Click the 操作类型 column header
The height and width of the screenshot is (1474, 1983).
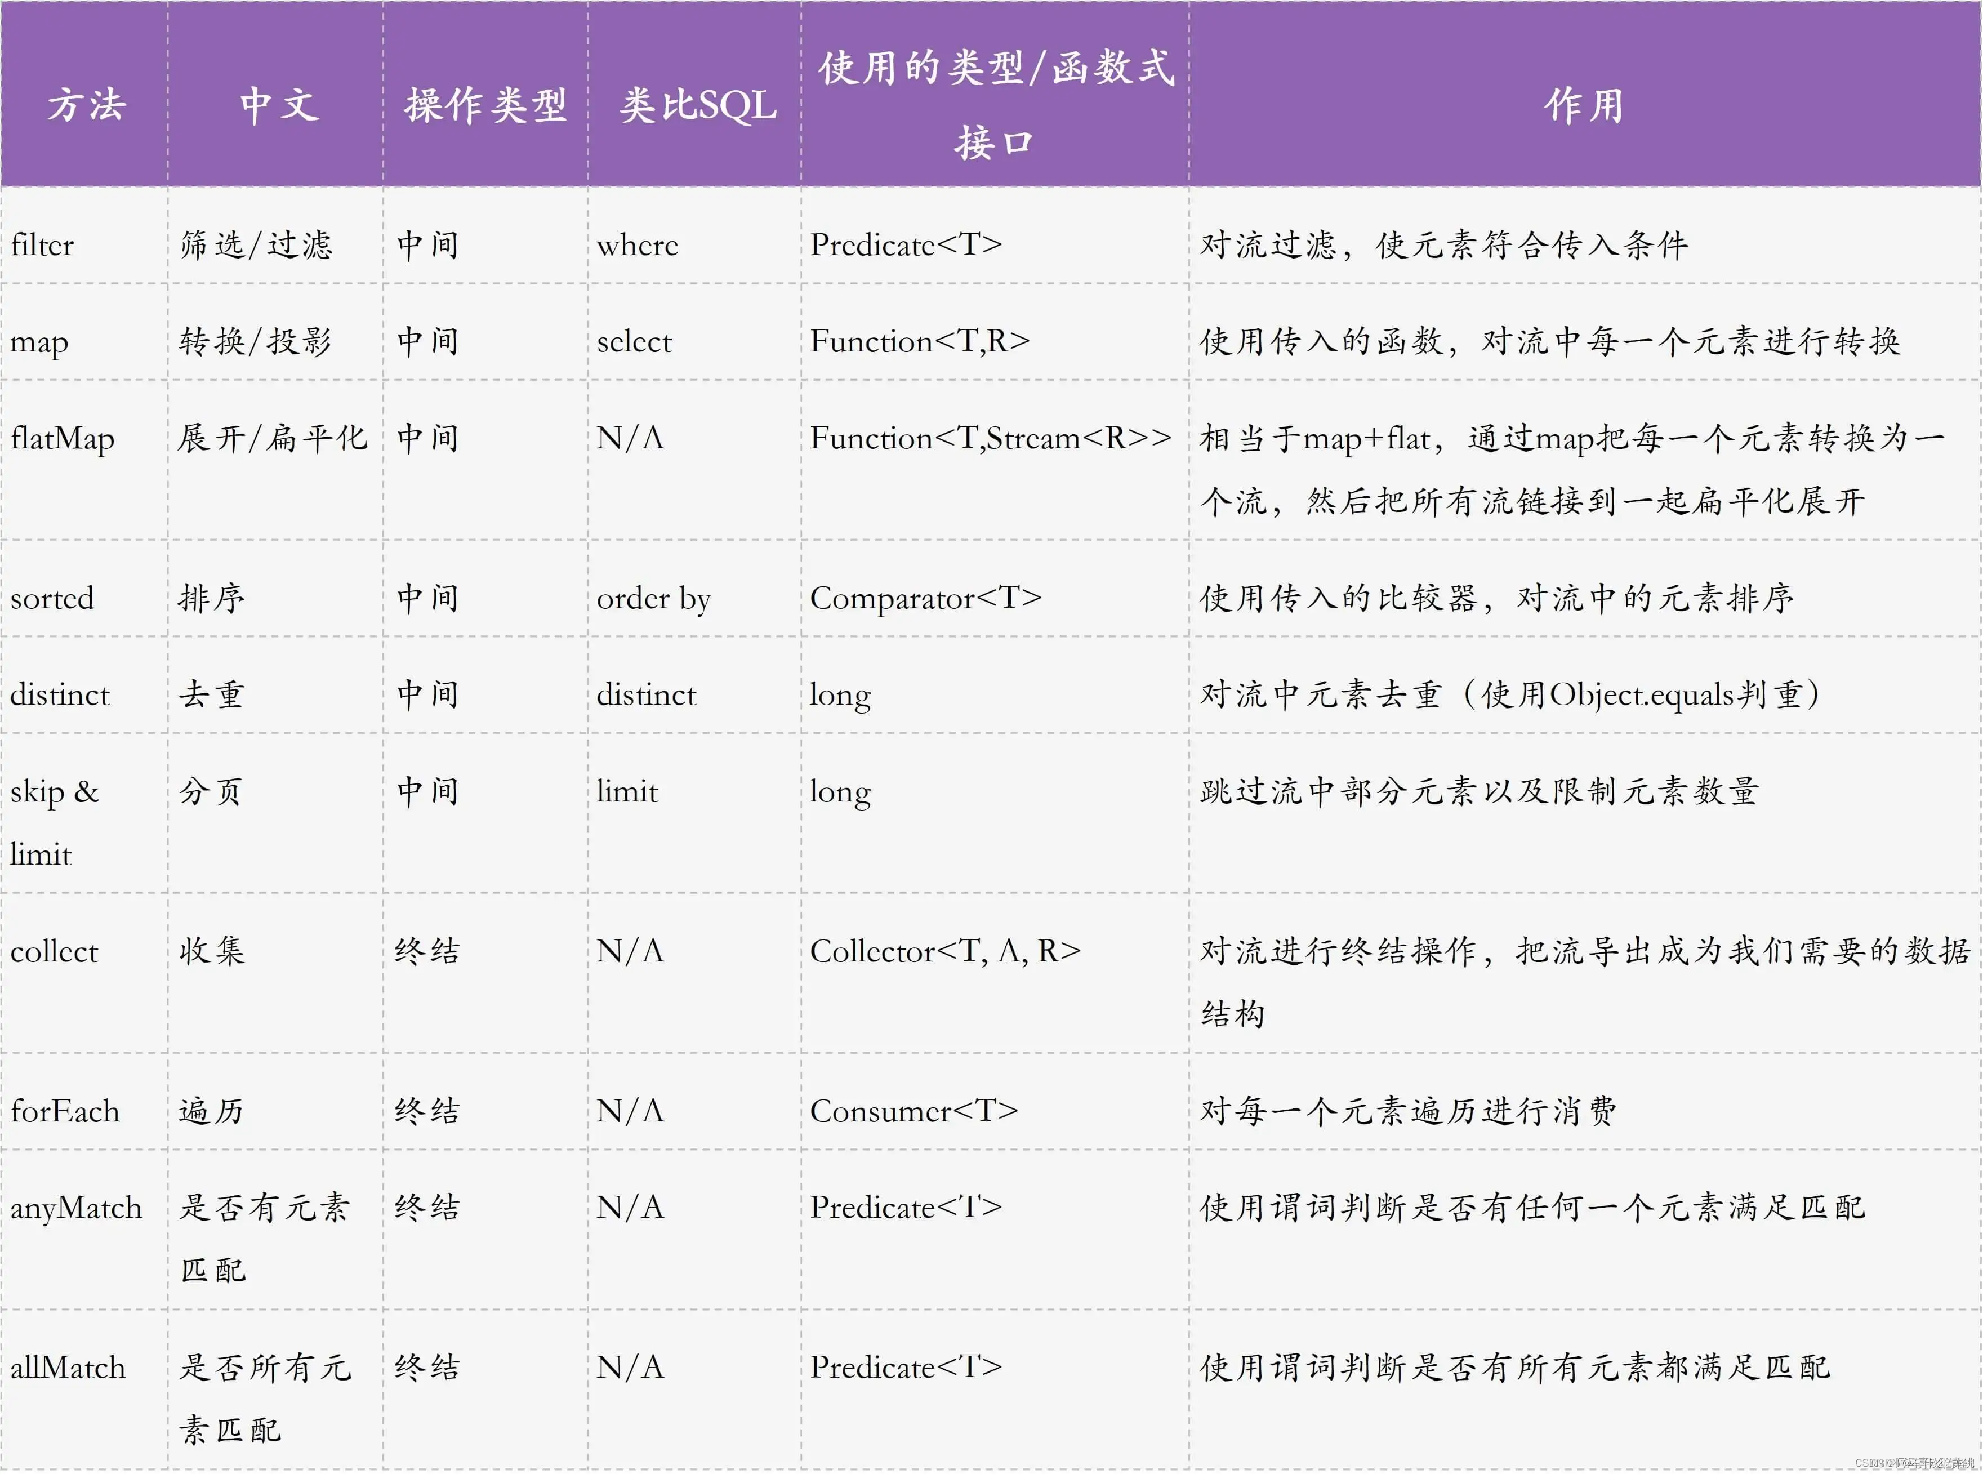click(485, 105)
